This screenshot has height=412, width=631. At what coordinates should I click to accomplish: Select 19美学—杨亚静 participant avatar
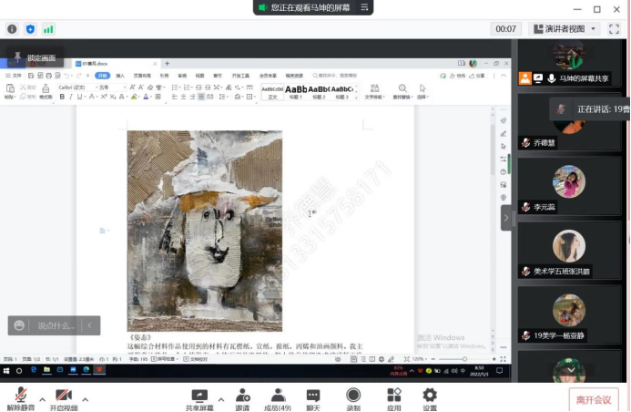[568, 310]
